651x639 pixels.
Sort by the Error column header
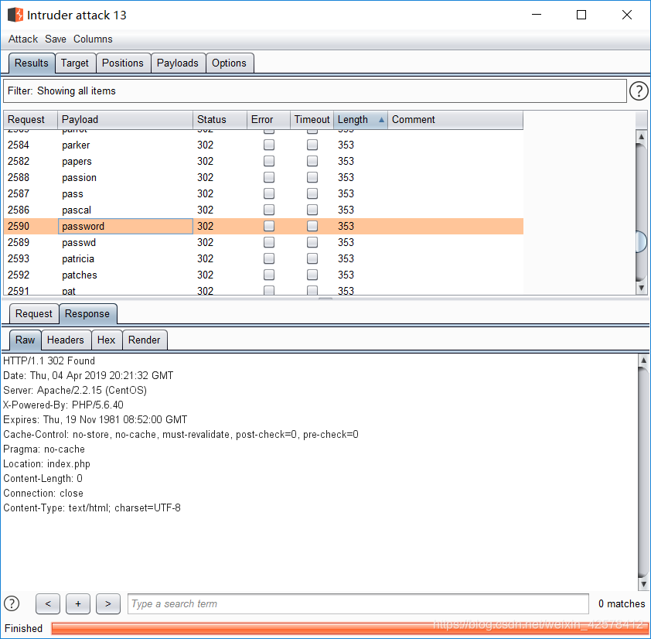(268, 120)
